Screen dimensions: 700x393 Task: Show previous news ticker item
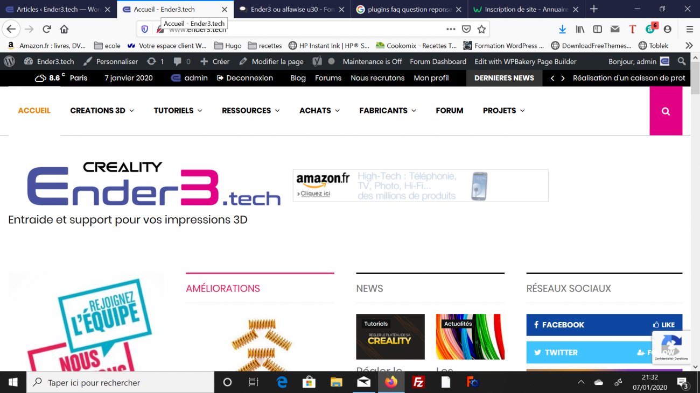pos(552,78)
